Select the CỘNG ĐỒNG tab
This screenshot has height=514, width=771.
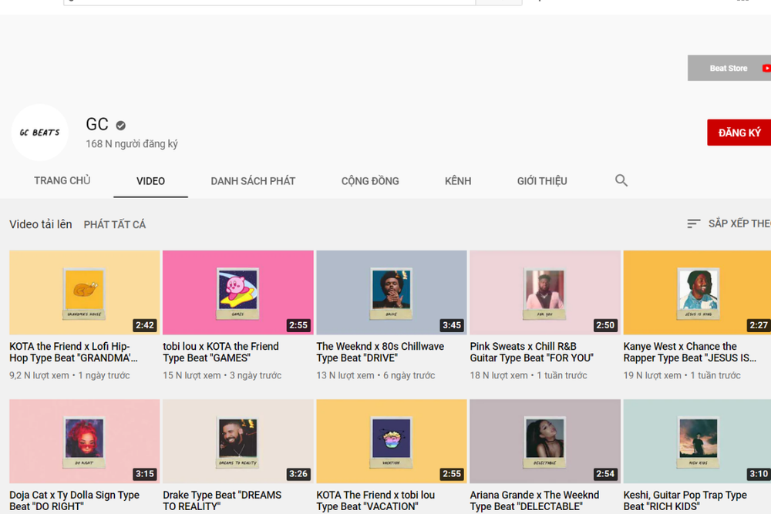point(370,181)
